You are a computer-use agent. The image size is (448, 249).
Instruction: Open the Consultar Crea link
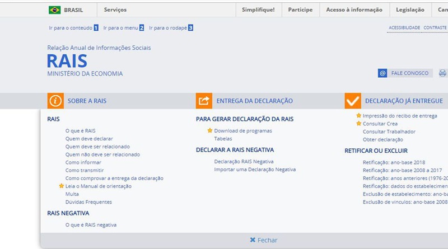coord(380,124)
